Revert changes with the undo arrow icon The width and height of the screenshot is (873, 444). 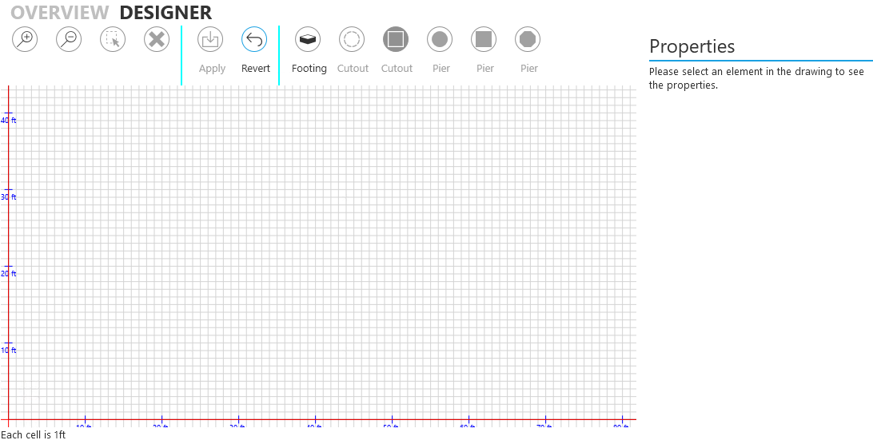[x=255, y=40]
